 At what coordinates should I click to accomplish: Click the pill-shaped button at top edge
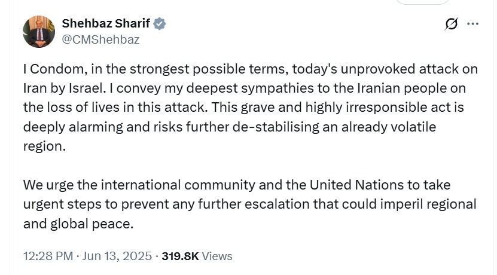click(422, 2)
